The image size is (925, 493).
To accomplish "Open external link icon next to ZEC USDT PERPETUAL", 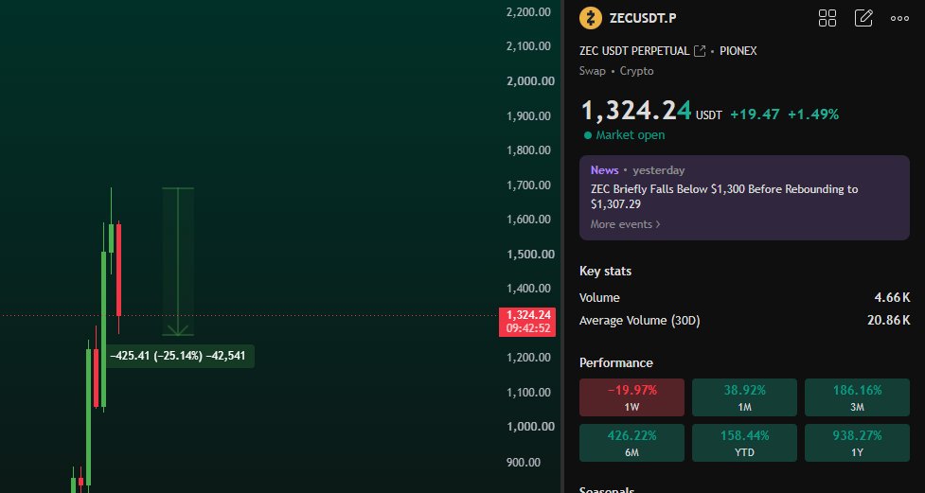I will point(700,51).
